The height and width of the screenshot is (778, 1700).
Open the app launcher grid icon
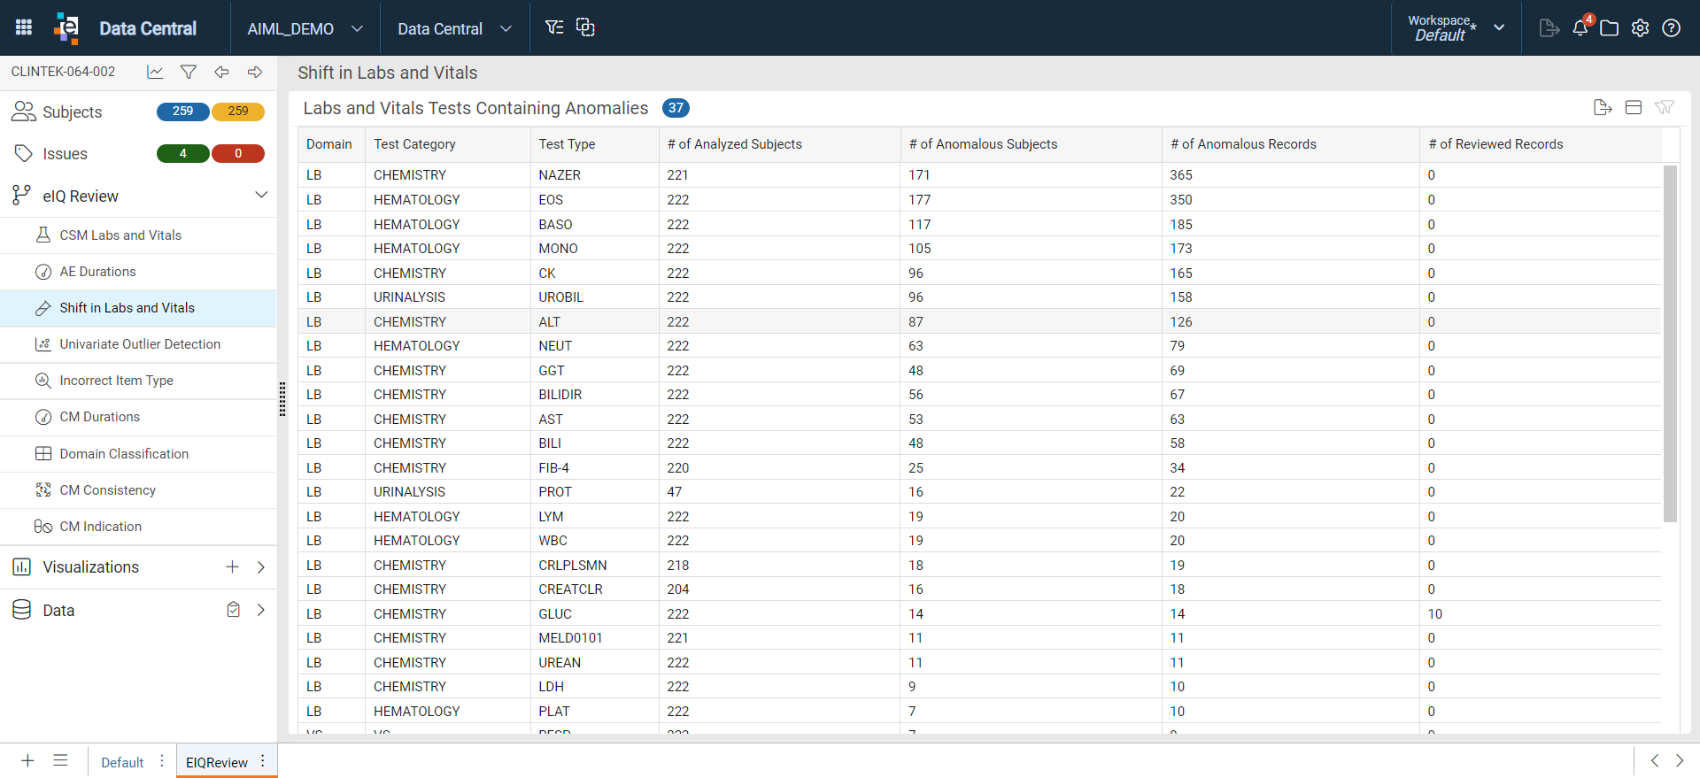(24, 27)
